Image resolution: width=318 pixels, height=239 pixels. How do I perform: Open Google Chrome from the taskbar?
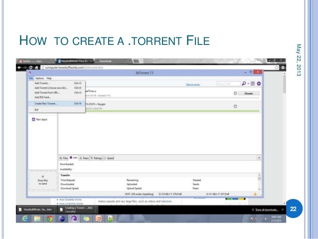tap(49, 219)
